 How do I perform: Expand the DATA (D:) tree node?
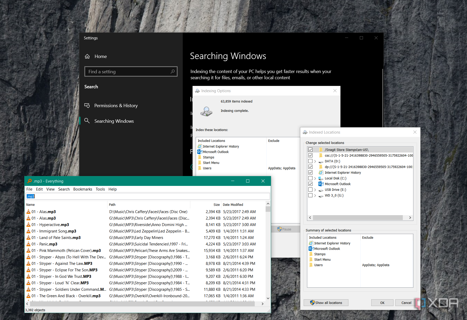pyautogui.click(x=315, y=161)
